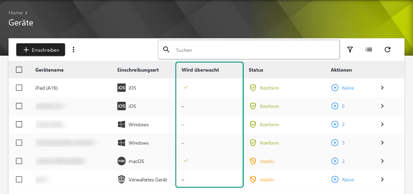Image resolution: width=413 pixels, height=194 pixels.
Task: Click the magnifying glass search icon
Action: point(166,49)
